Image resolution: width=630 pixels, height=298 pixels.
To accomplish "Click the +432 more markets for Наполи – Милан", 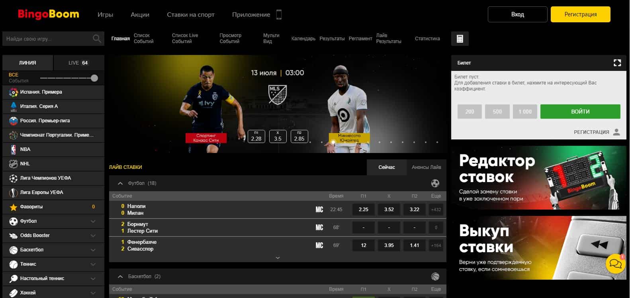I will pyautogui.click(x=436, y=210).
